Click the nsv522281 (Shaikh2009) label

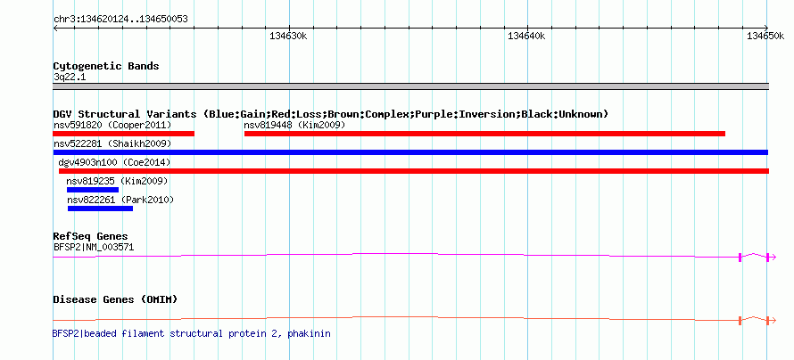[112, 143]
